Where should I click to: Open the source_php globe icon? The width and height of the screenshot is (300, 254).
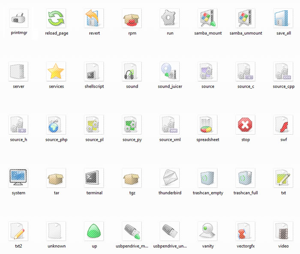tap(56, 125)
